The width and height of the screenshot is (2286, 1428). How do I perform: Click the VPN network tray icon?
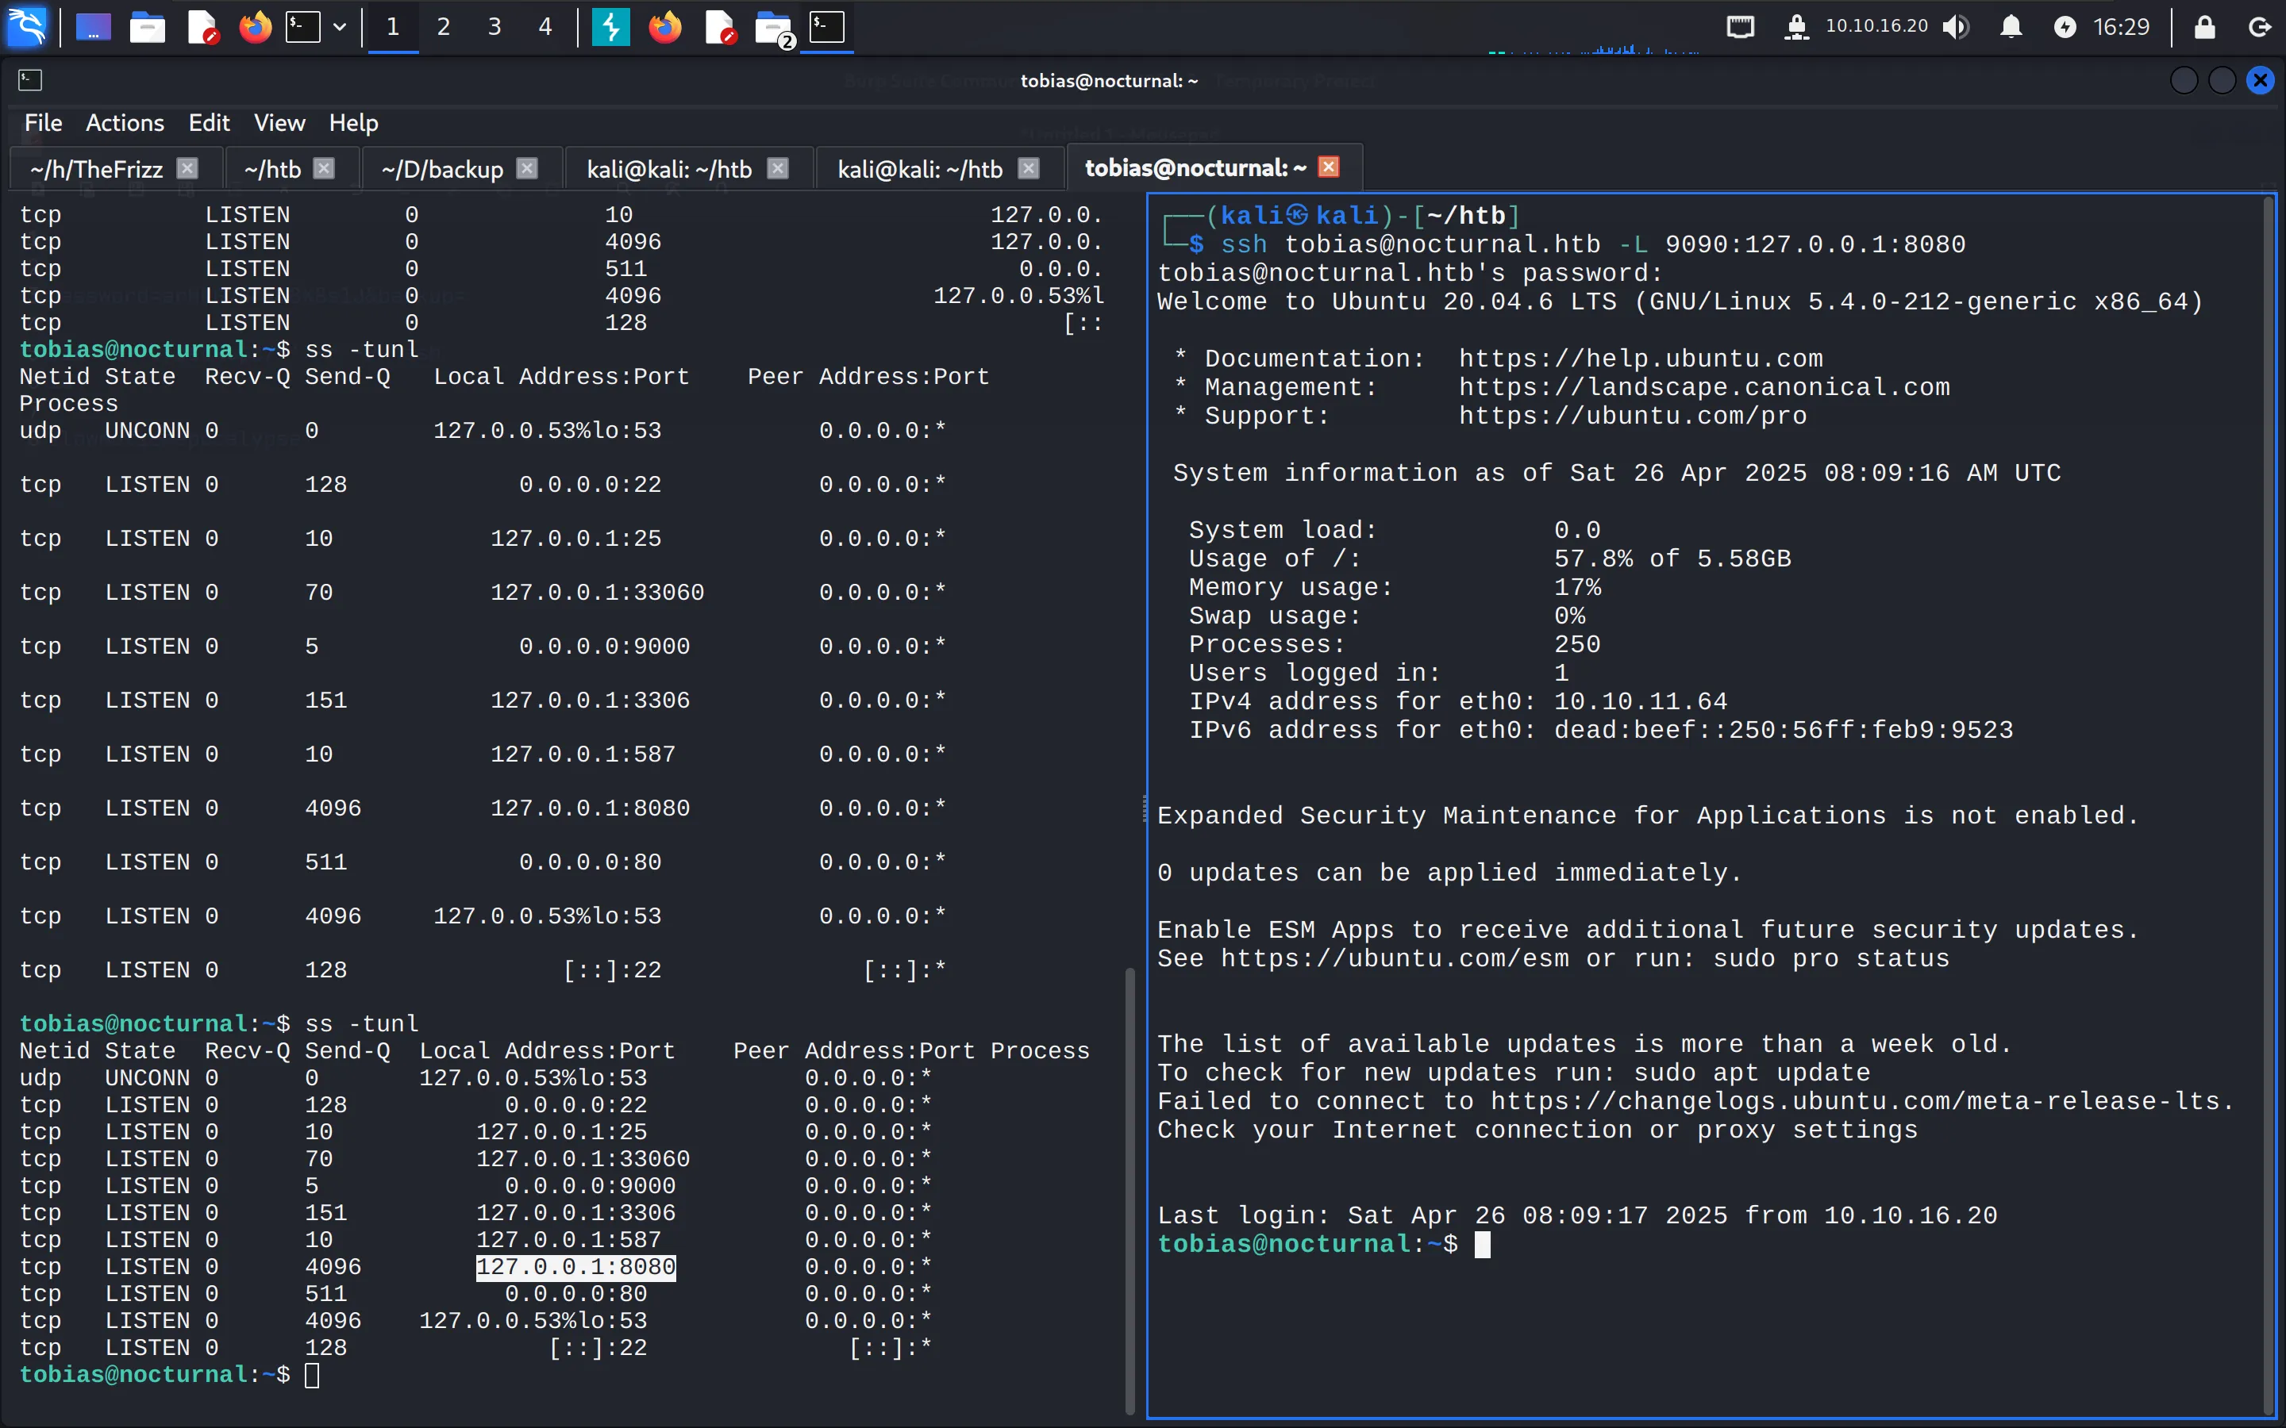(x=1795, y=26)
